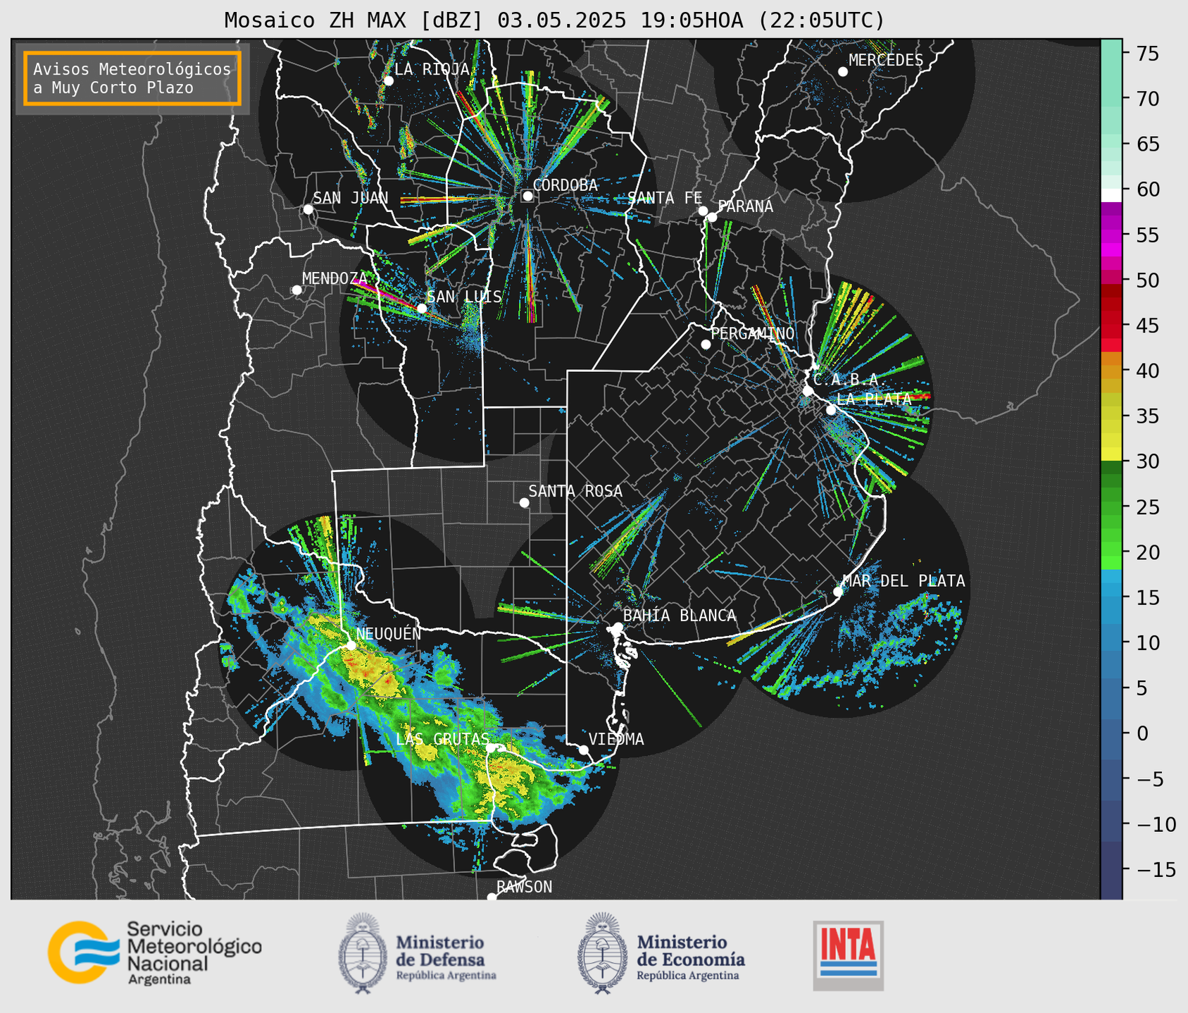Click the Santa Rosa marker dot
The image size is (1188, 1013).
(524, 502)
